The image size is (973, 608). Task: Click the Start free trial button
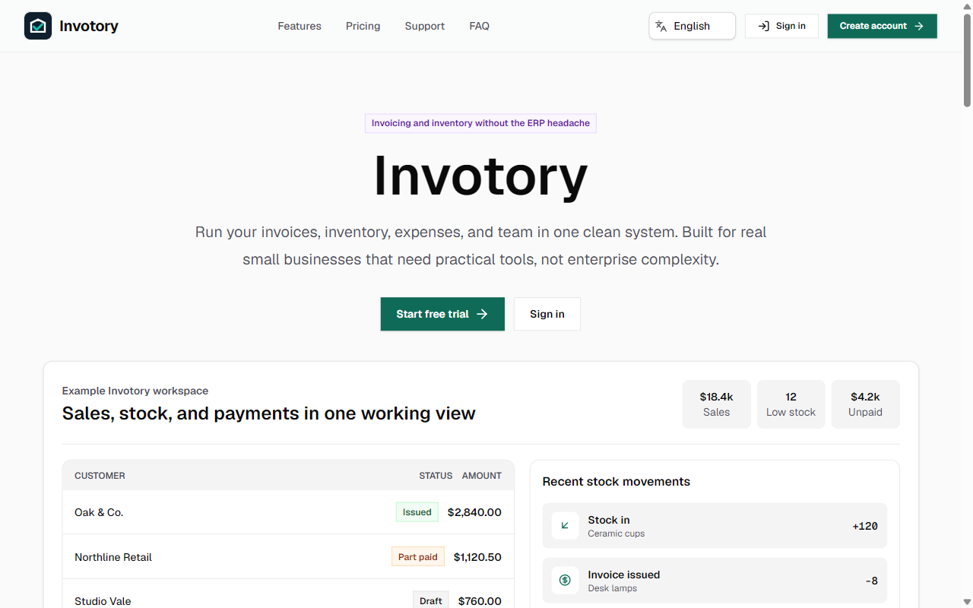[x=442, y=314]
